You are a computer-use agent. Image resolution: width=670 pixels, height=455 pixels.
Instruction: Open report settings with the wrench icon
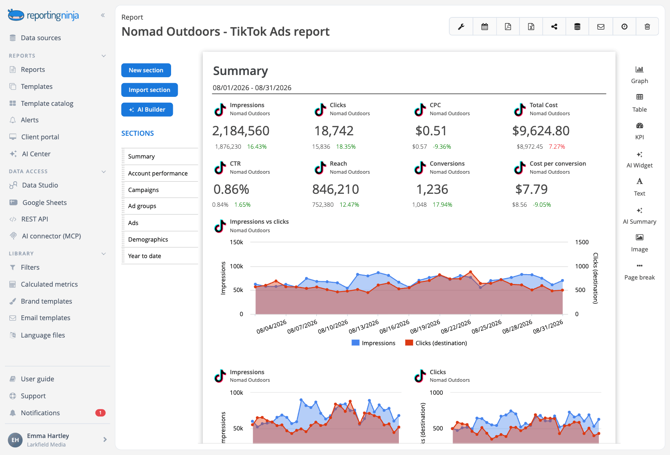click(461, 27)
